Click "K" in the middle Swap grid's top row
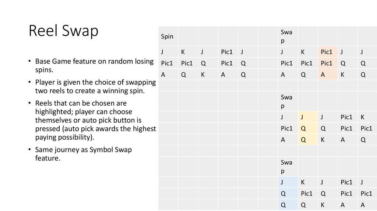The width and height of the screenshot is (377, 211). click(362, 117)
